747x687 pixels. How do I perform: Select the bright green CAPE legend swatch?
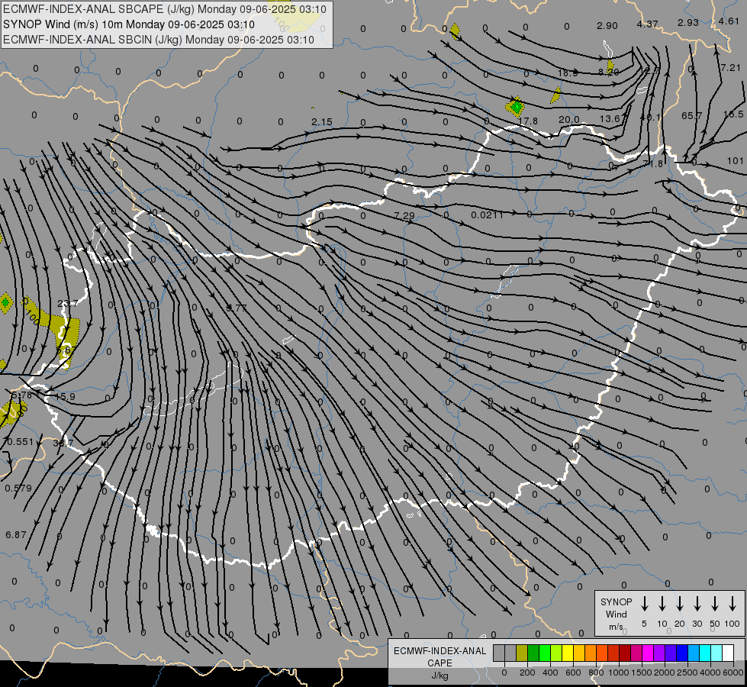pos(545,653)
